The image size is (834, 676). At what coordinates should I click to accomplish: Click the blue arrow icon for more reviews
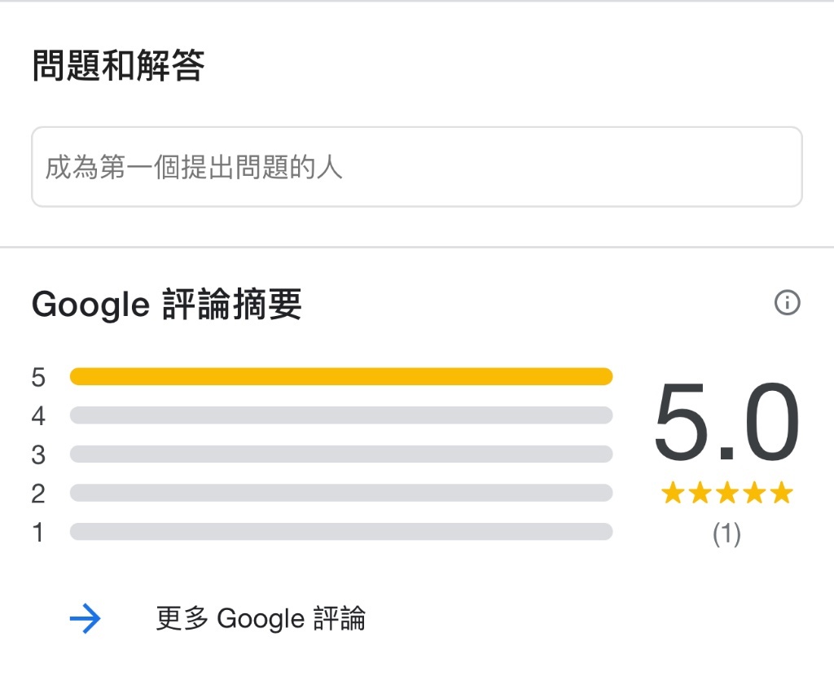(85, 618)
